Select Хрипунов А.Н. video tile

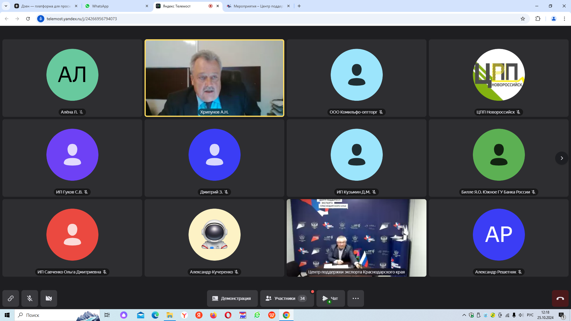coord(214,78)
